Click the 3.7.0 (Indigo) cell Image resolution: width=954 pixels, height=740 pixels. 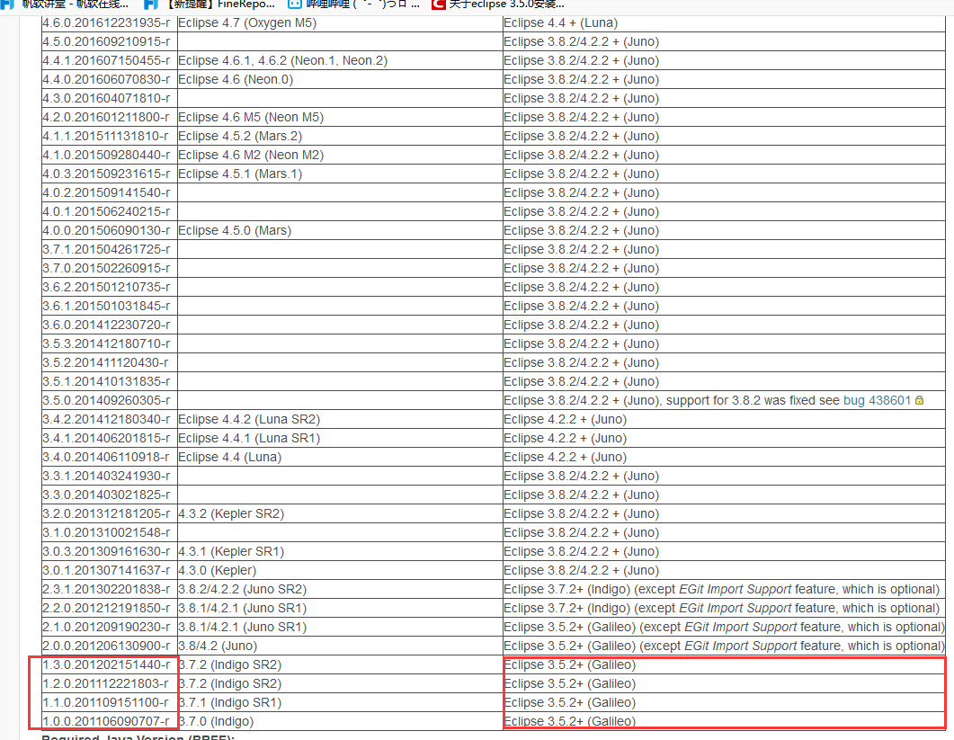point(340,720)
